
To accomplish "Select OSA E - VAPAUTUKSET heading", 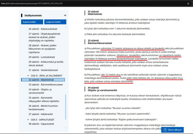I will click(x=43, y=120).
